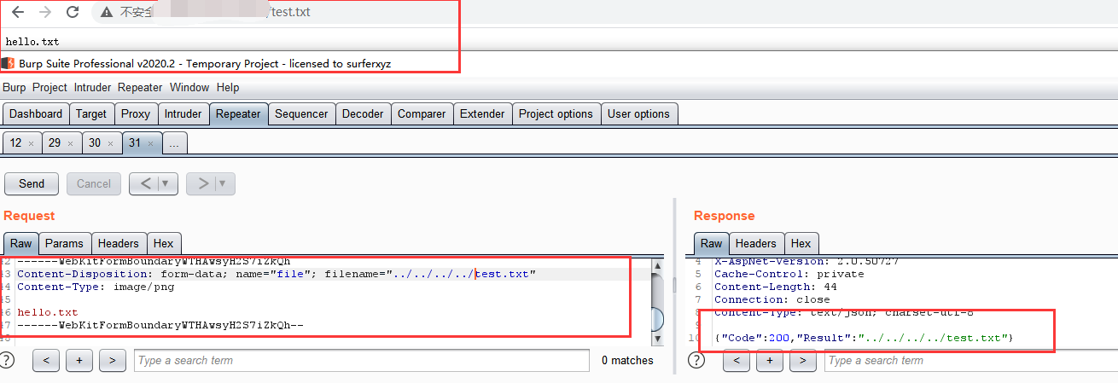Click the request search term field
The image size is (1118, 383).
pyautogui.click(x=361, y=360)
